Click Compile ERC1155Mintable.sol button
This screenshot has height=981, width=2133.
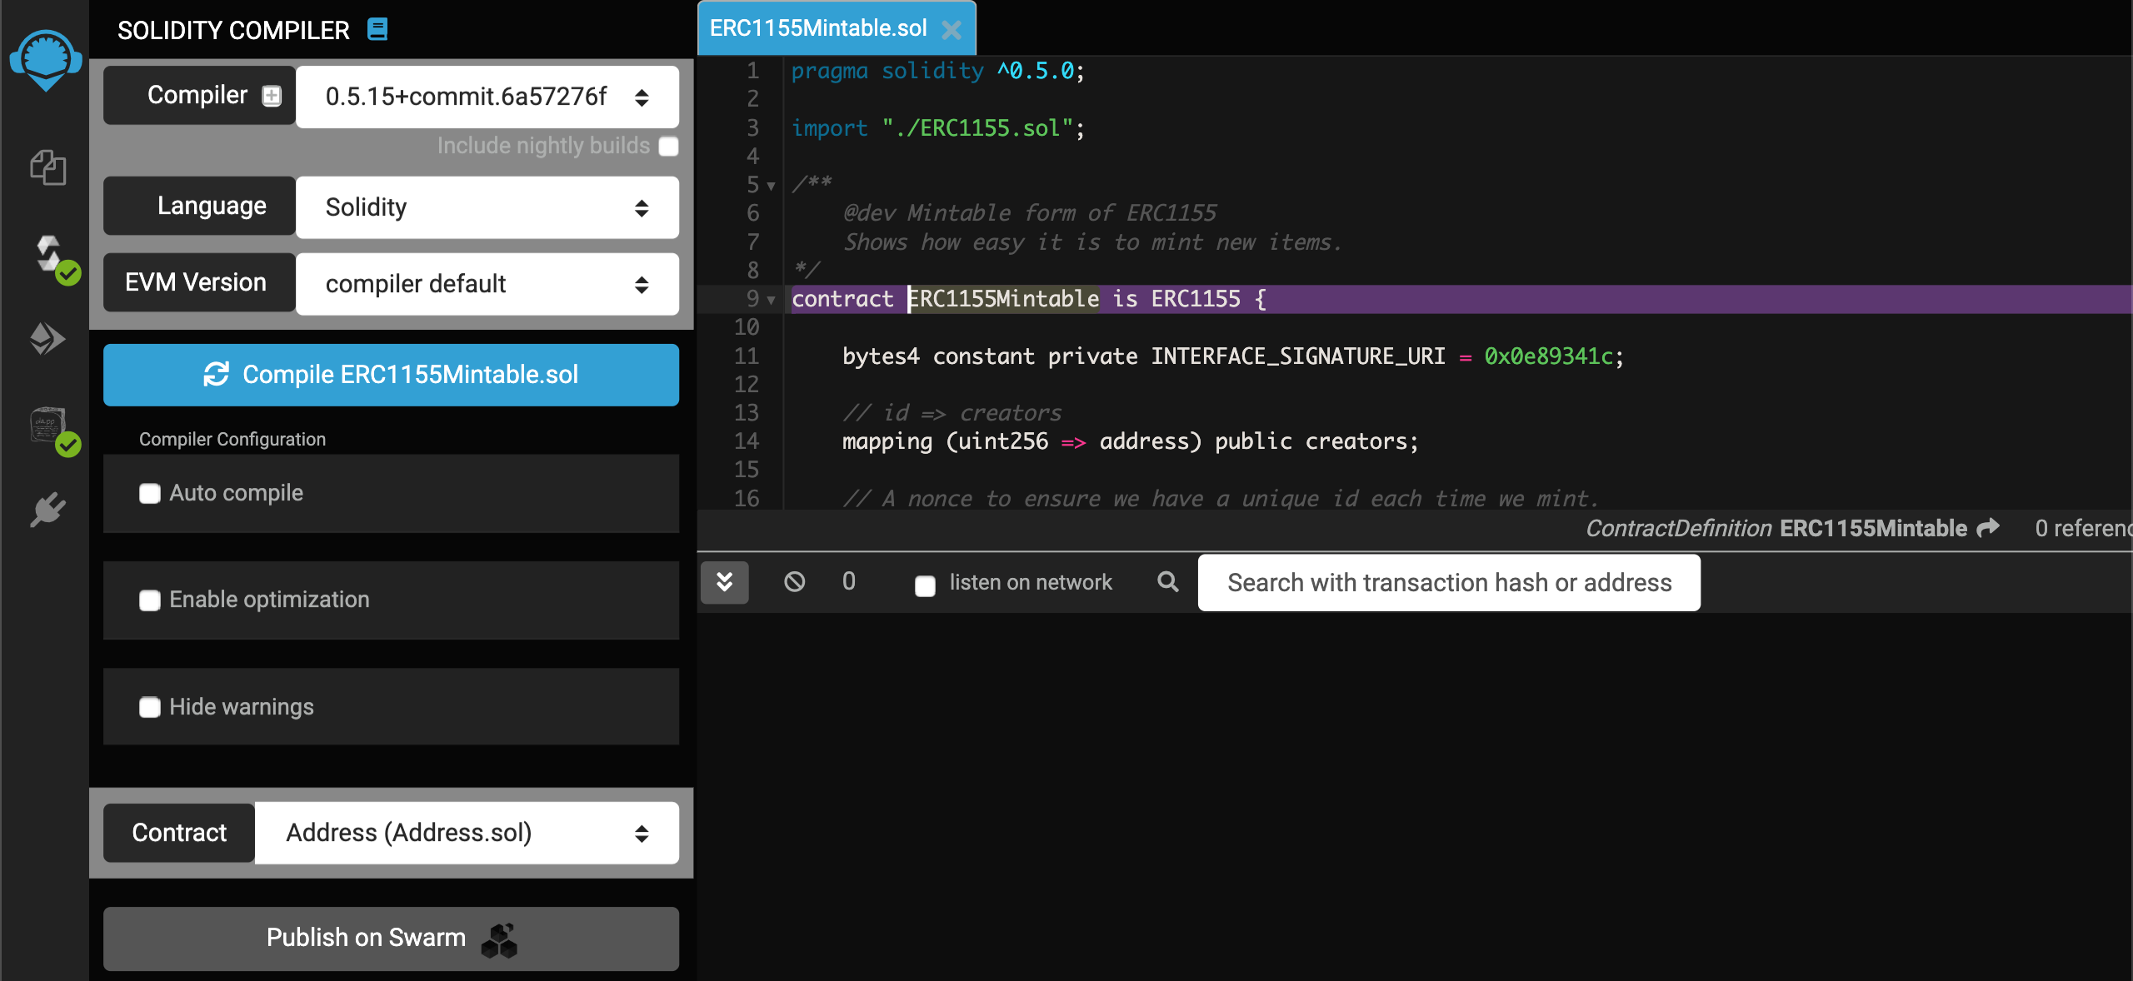[391, 375]
